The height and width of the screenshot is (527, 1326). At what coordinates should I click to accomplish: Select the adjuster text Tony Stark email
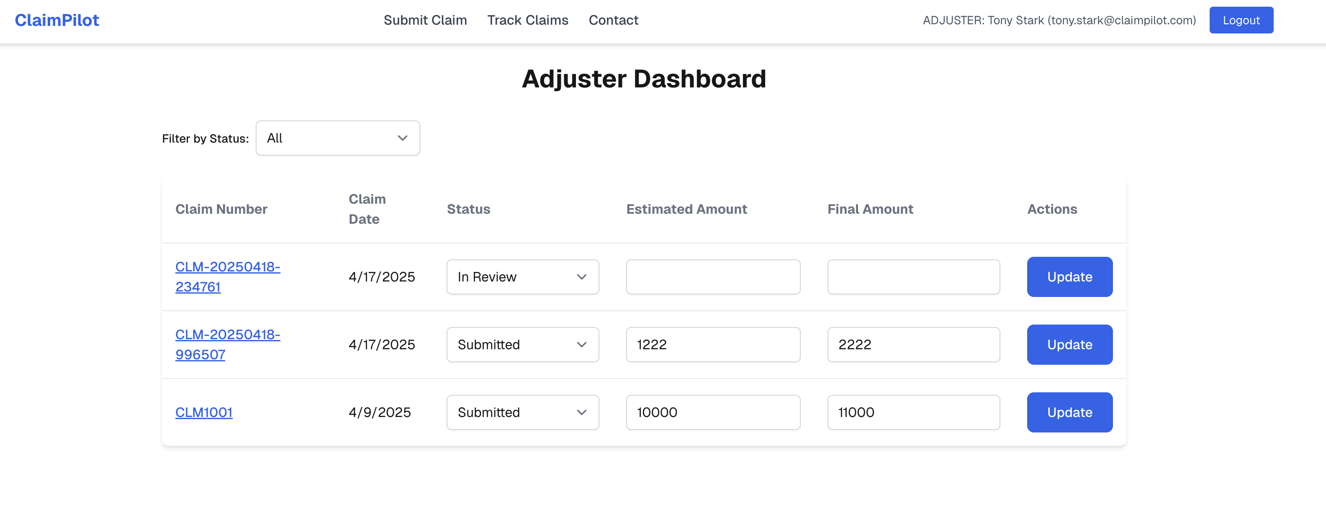[1059, 20]
